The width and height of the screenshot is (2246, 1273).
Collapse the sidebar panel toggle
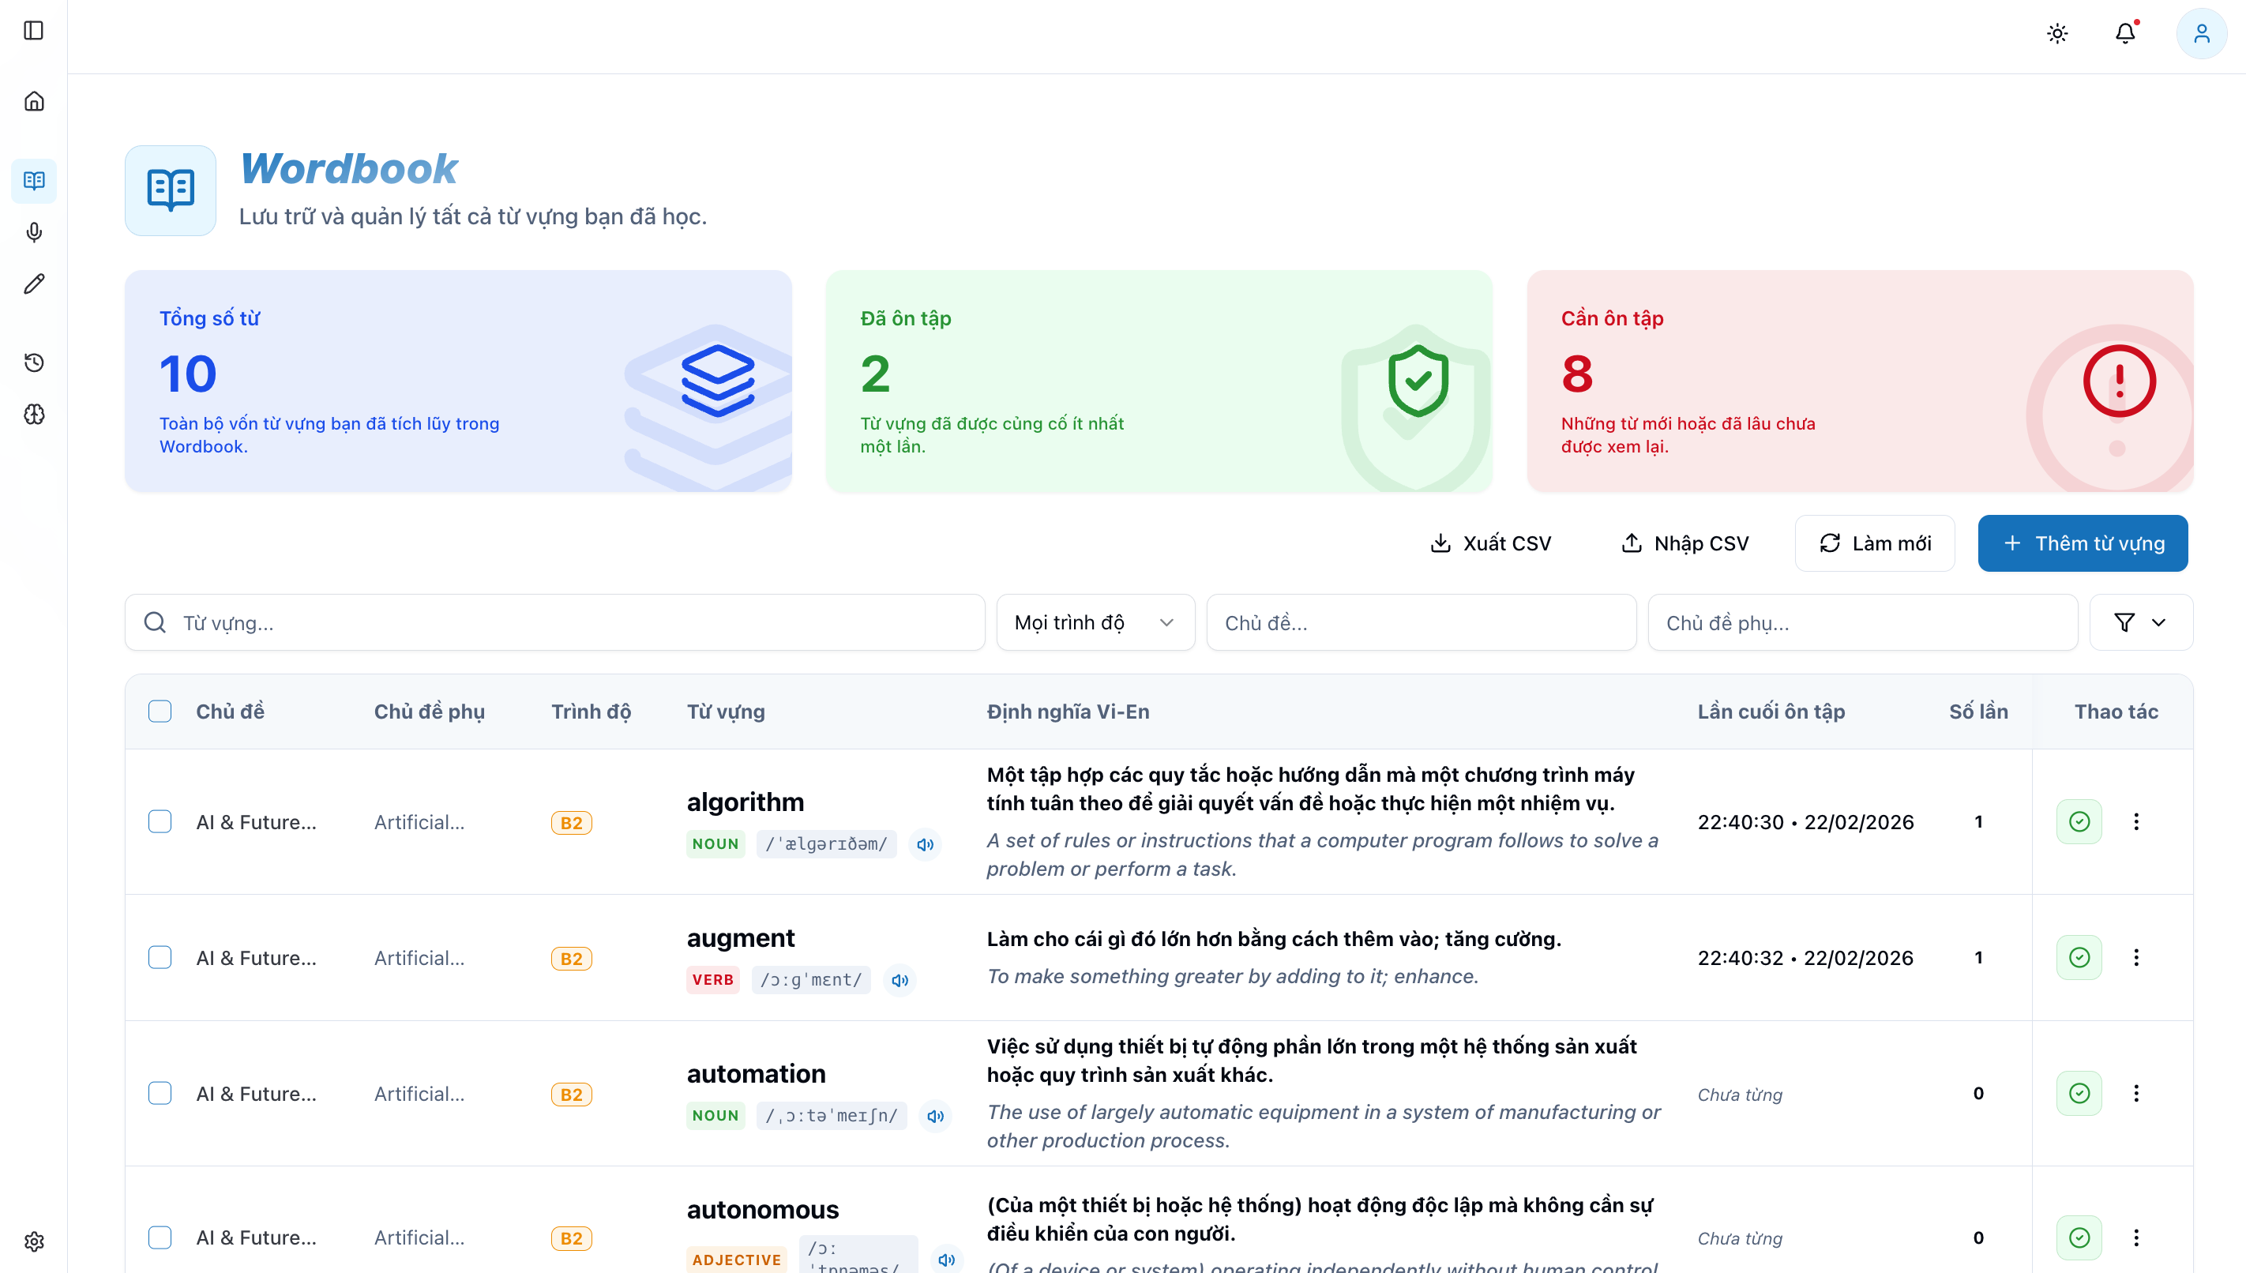[x=34, y=31]
